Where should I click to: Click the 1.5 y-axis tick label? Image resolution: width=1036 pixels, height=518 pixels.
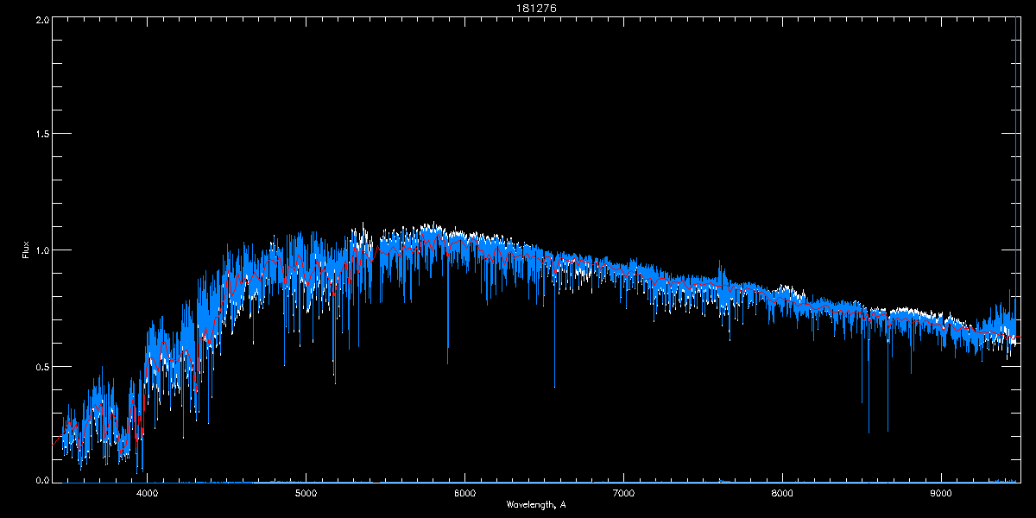pos(41,135)
